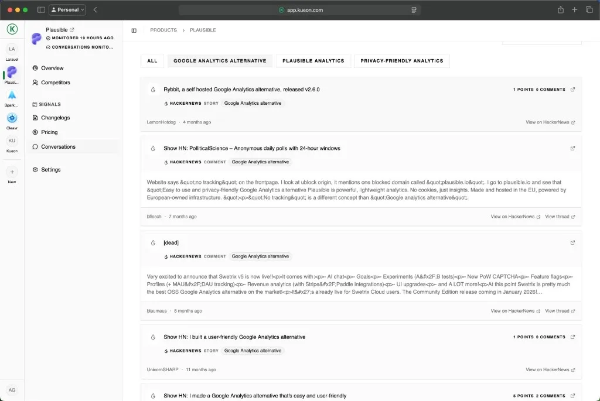View Rybbit story on HackerNews

550,122
